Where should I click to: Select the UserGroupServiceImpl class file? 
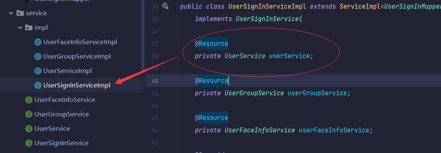[x=77, y=56]
